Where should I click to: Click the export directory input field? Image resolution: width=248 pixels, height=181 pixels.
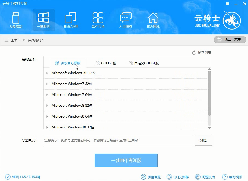pos(118,140)
